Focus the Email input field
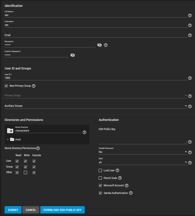This screenshot has height=216, width=195. point(96,35)
